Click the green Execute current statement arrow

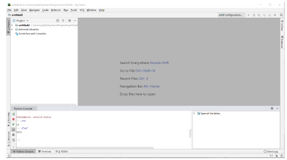[13, 125]
